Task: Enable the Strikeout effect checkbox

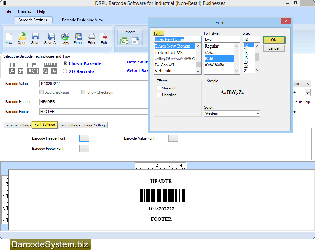Action: coord(159,88)
